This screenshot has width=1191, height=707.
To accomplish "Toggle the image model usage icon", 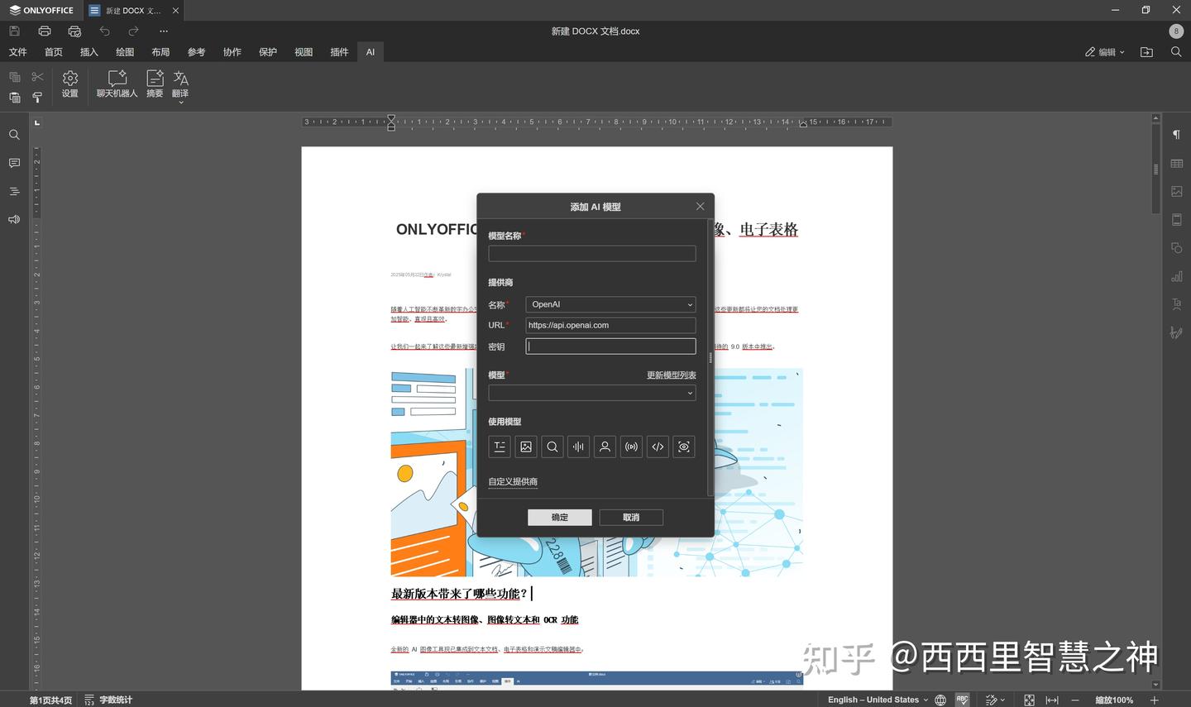I will click(x=525, y=447).
